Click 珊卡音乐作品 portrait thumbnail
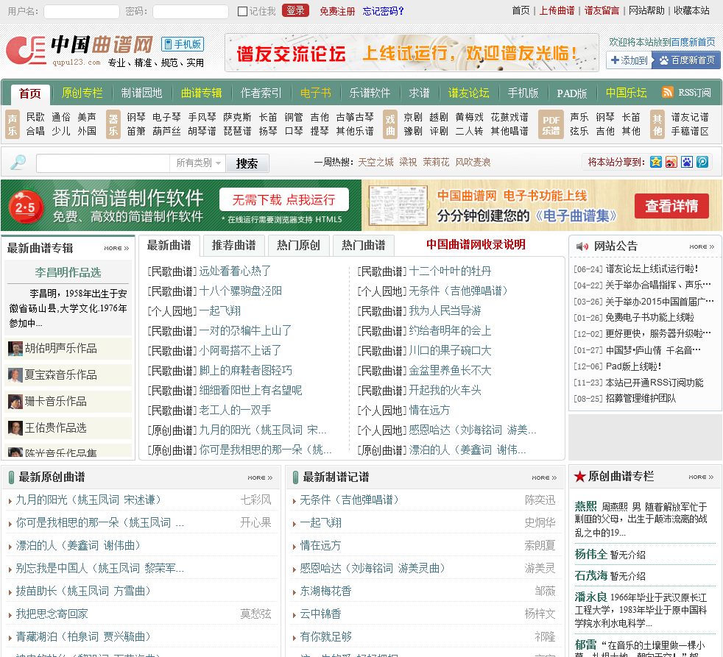The width and height of the screenshot is (723, 657). coord(15,402)
